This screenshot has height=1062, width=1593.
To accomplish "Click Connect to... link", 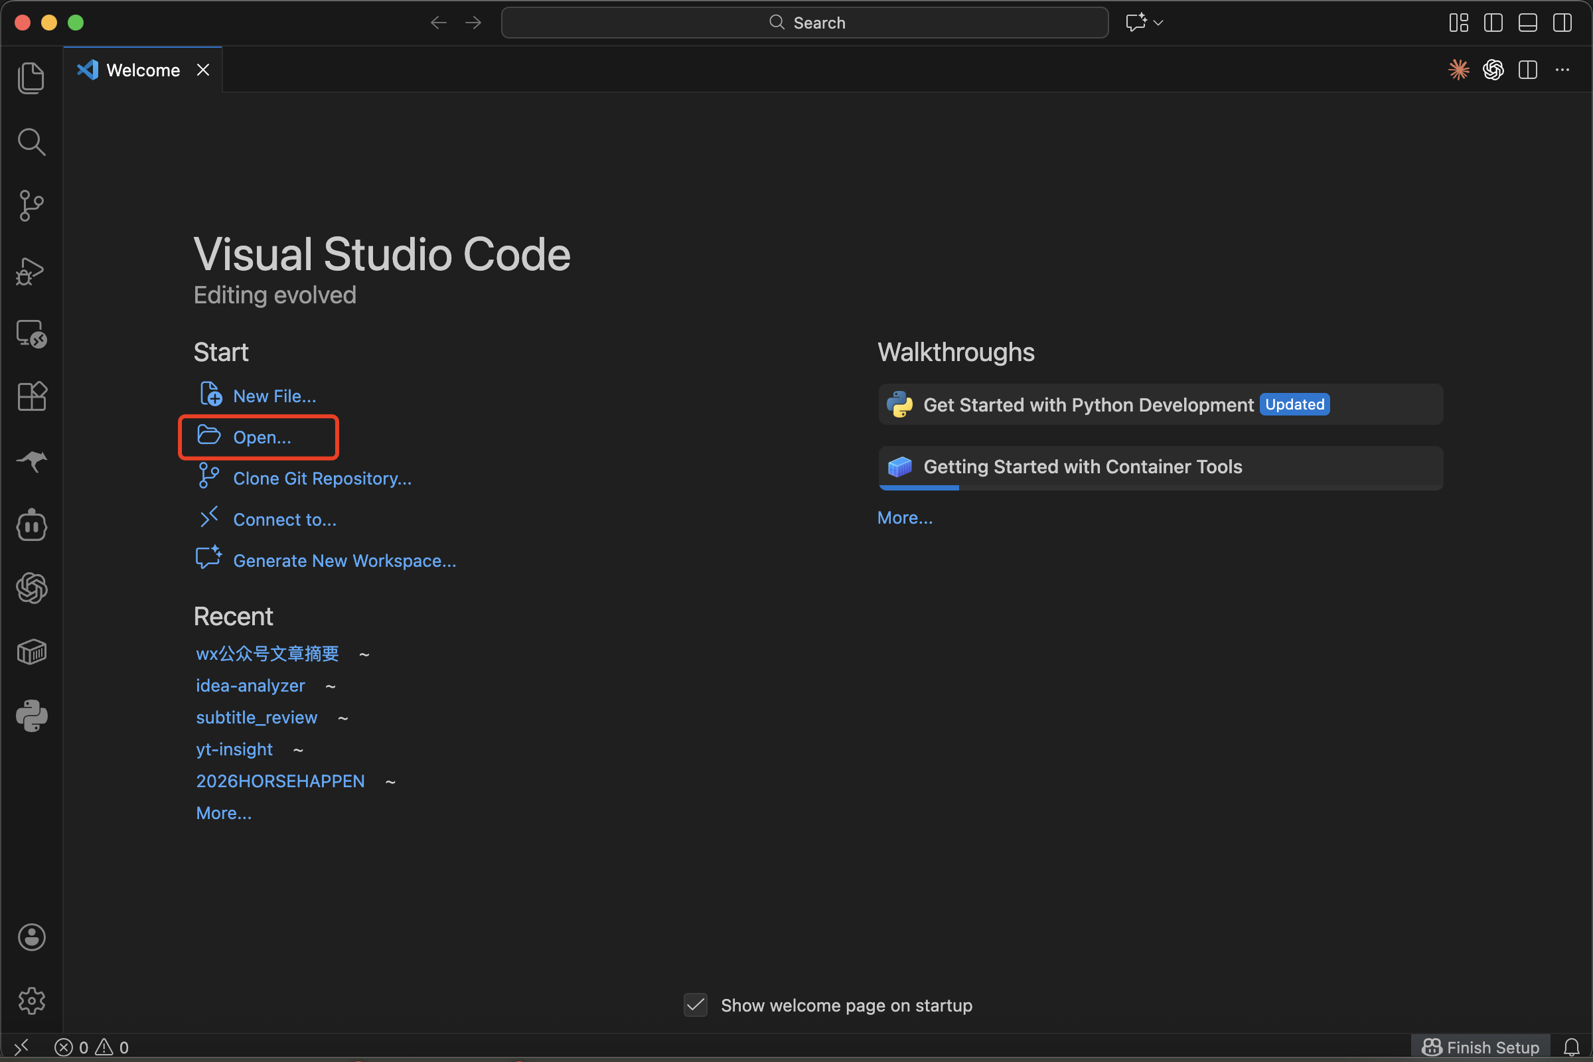I will (285, 520).
